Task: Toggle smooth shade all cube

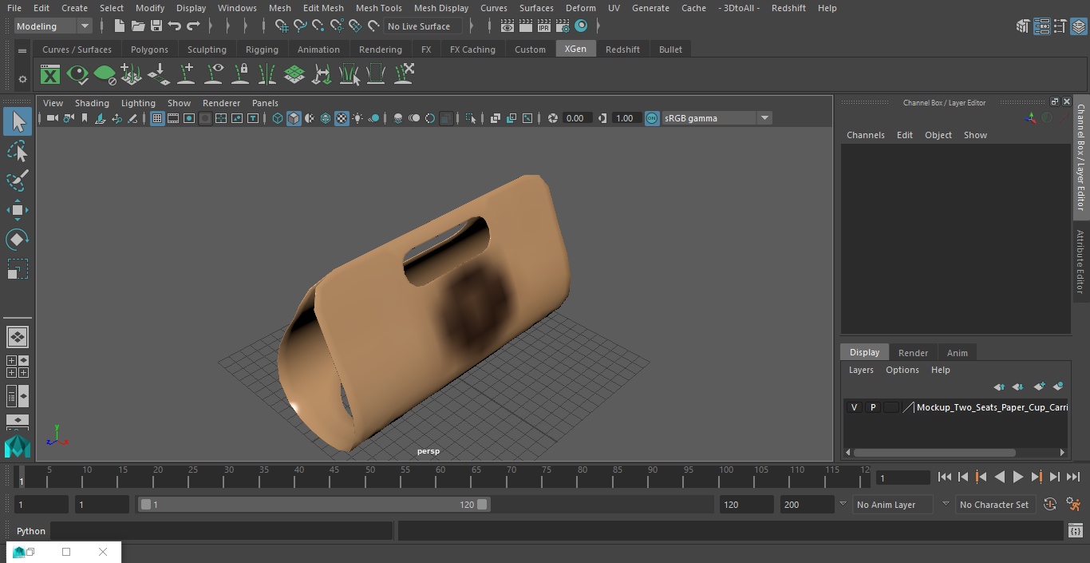Action: coord(294,118)
